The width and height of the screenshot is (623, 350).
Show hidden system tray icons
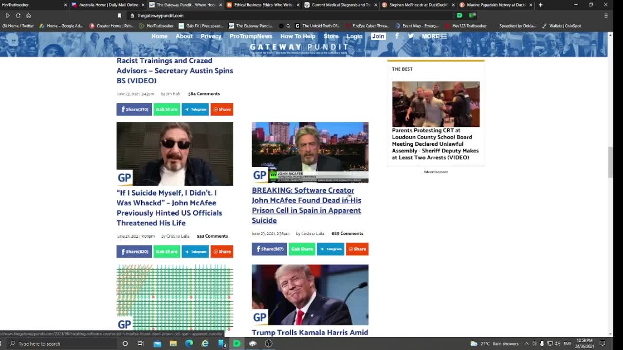(x=526, y=344)
